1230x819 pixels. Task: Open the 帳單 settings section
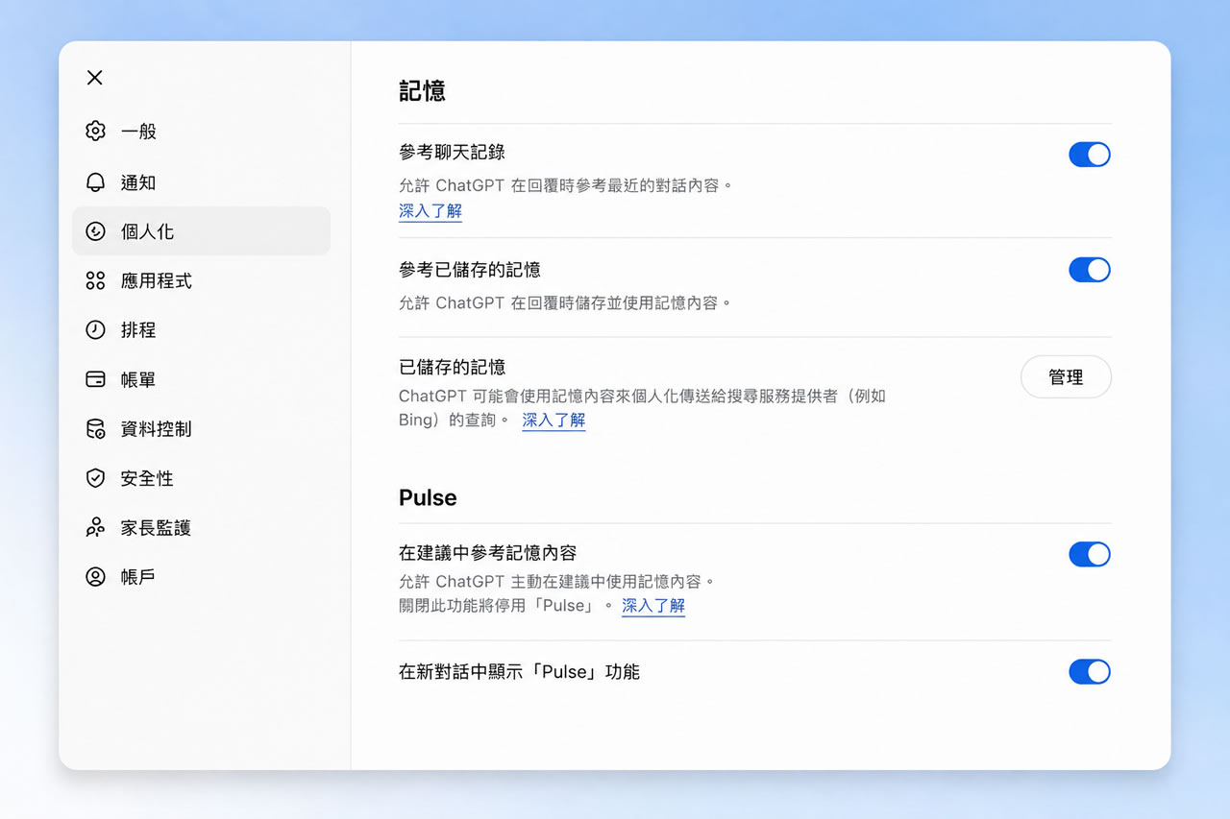[201, 379]
